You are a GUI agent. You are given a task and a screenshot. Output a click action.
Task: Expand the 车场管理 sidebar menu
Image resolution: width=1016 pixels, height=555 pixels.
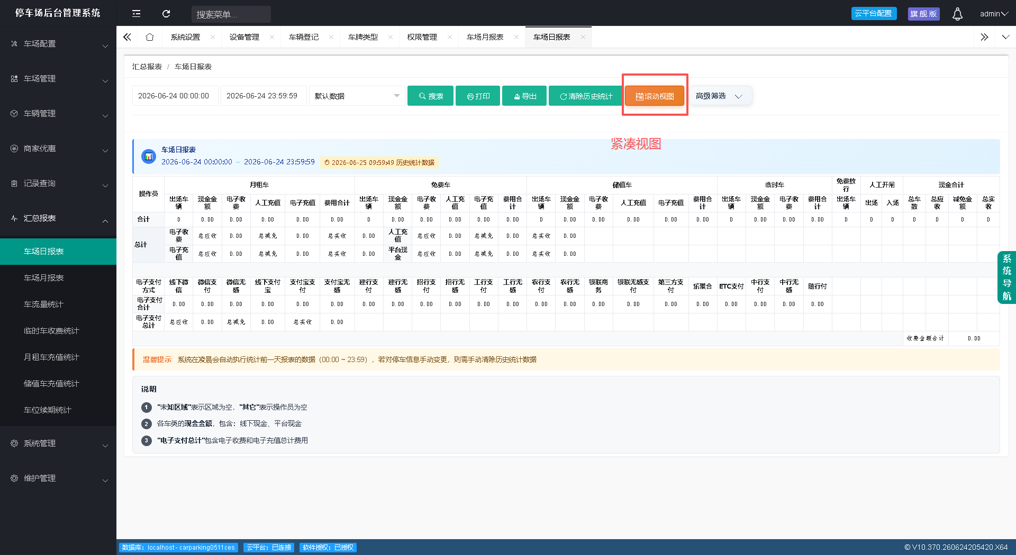point(58,79)
